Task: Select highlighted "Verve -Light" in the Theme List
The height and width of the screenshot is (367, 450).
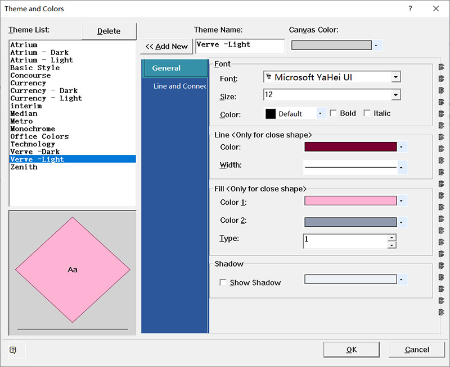Action: click(x=73, y=159)
